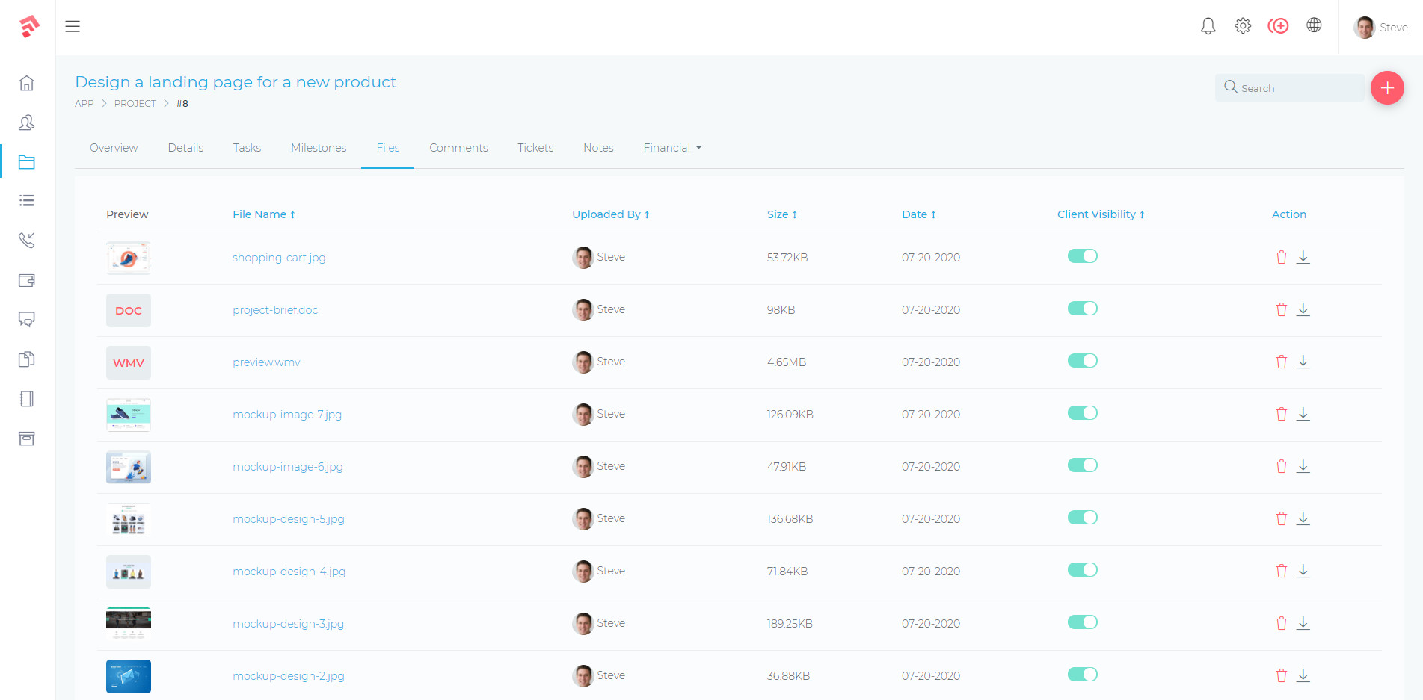This screenshot has height=700, width=1423.
Task: Change language via the globe icon
Action: tap(1315, 25)
